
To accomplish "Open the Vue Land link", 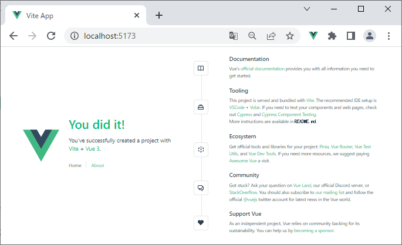I will [x=302, y=185].
